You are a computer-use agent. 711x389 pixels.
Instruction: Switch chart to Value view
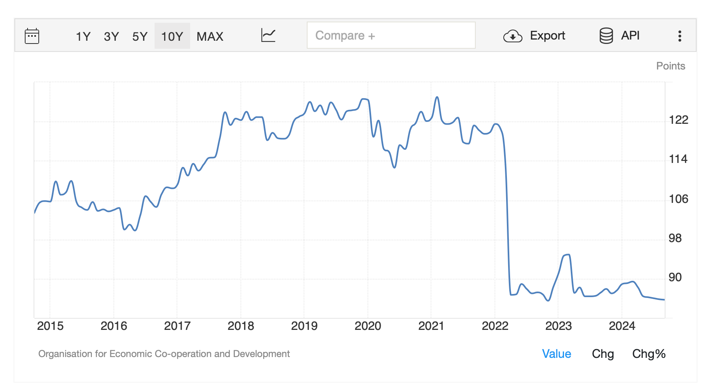(x=556, y=354)
